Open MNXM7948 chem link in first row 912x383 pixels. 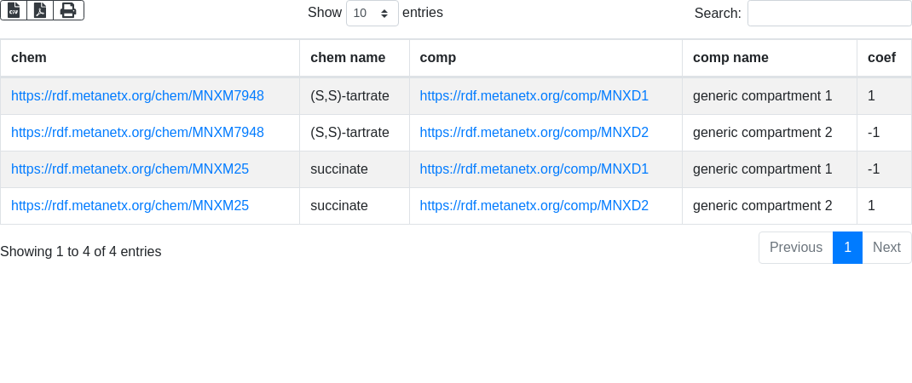click(137, 96)
